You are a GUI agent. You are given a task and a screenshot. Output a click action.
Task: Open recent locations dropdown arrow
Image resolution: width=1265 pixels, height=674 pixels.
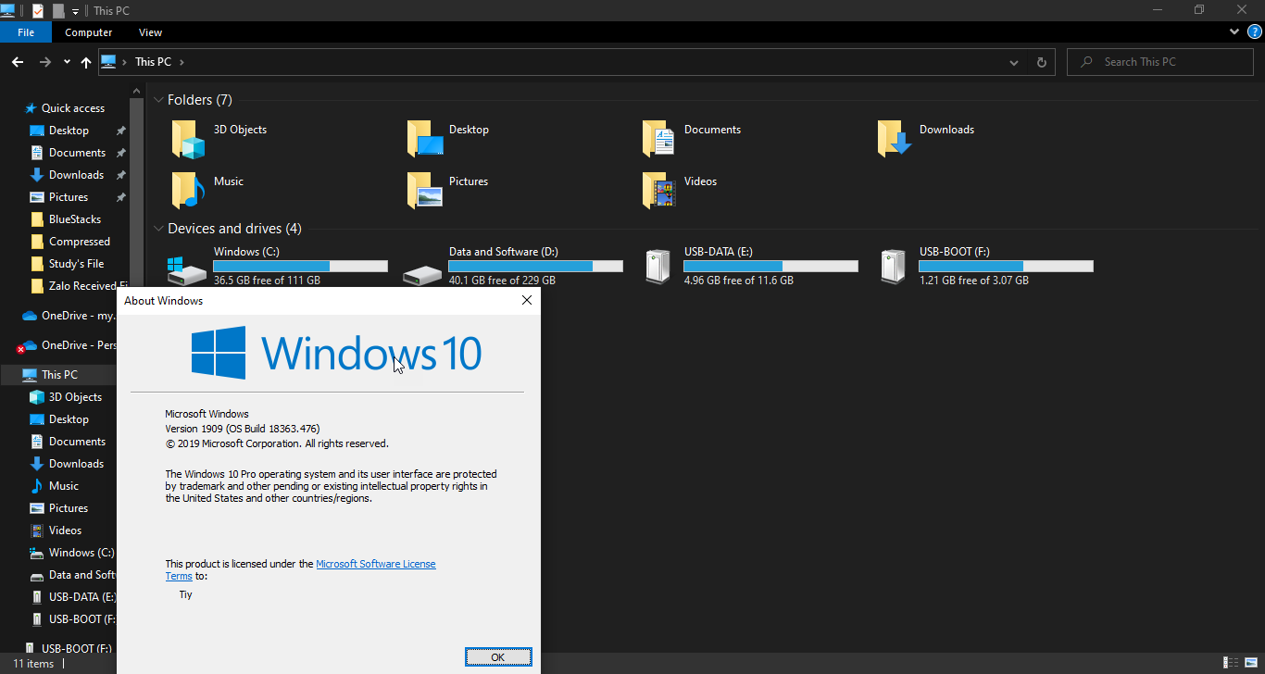67,62
